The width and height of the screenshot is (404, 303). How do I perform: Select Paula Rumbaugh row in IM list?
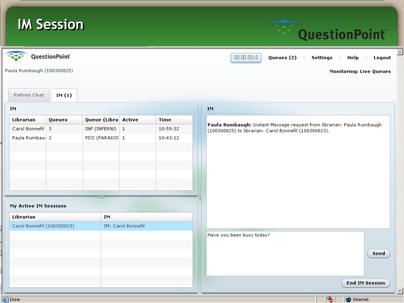tap(101, 138)
